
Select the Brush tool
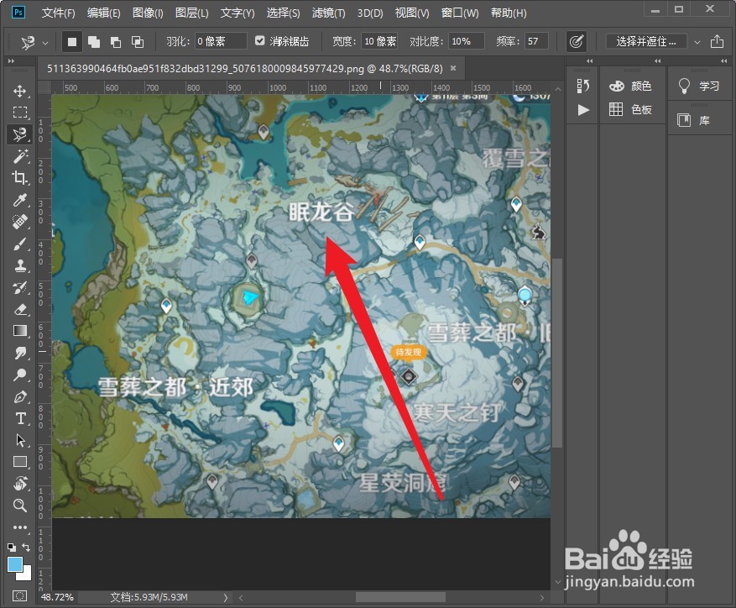point(19,244)
